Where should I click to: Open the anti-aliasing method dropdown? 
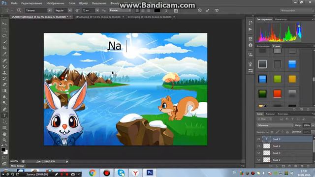[120, 10]
